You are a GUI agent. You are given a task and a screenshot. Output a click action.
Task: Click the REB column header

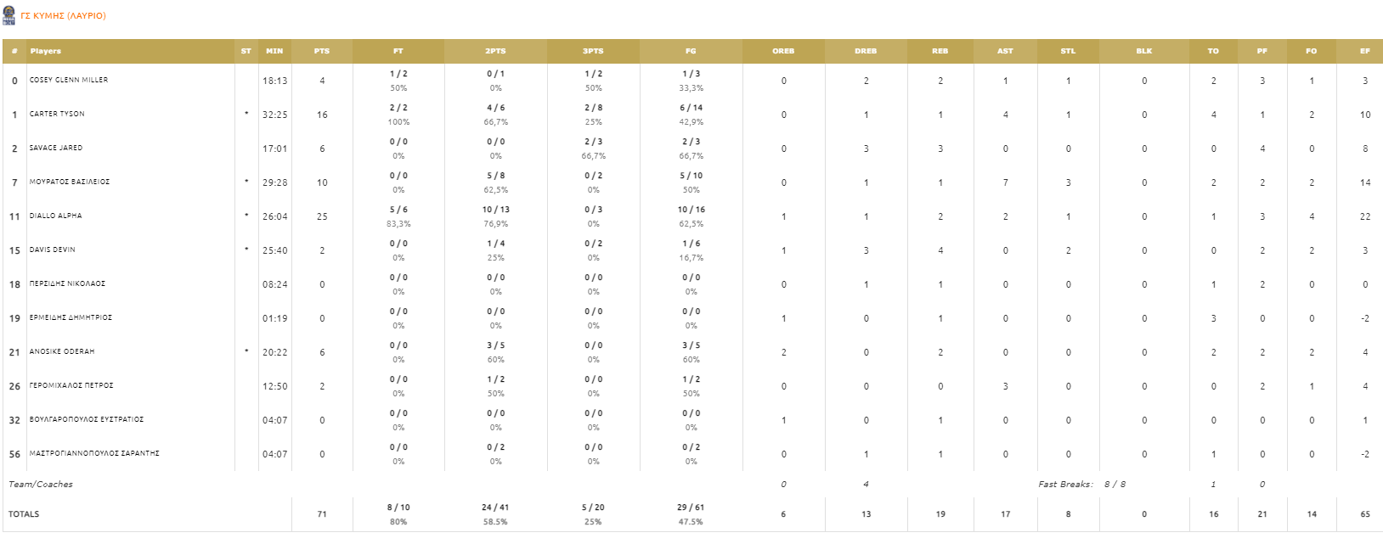coord(940,51)
